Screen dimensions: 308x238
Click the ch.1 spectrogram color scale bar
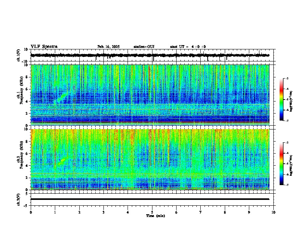coord(282,100)
